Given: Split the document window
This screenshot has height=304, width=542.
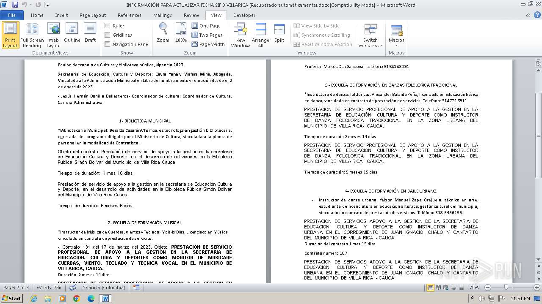Looking at the screenshot, I should 279,33.
